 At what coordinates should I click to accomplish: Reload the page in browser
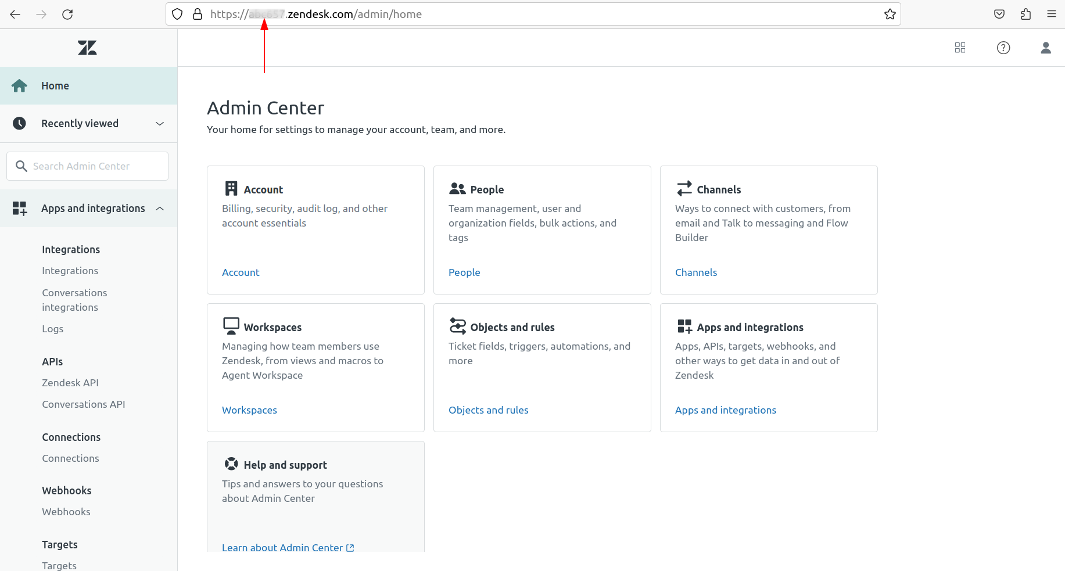pos(67,15)
